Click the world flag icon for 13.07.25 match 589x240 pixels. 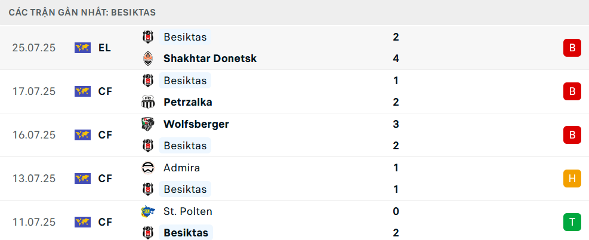(82, 179)
